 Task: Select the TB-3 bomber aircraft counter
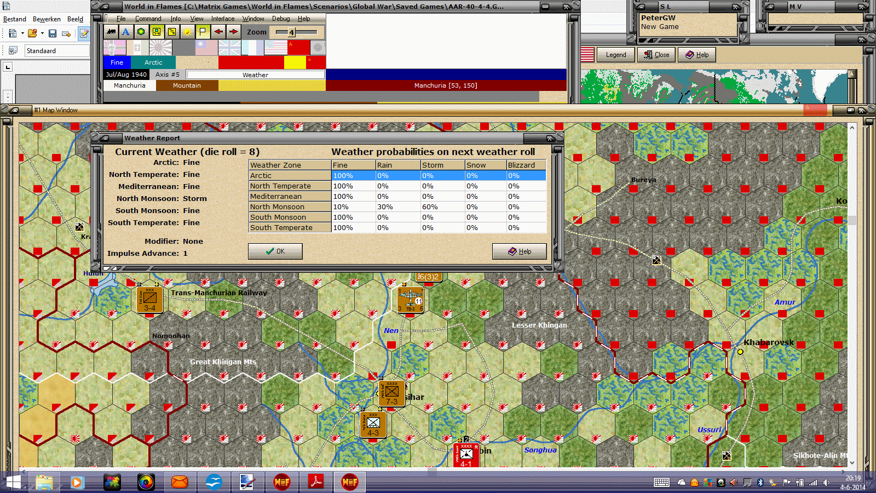point(411,299)
